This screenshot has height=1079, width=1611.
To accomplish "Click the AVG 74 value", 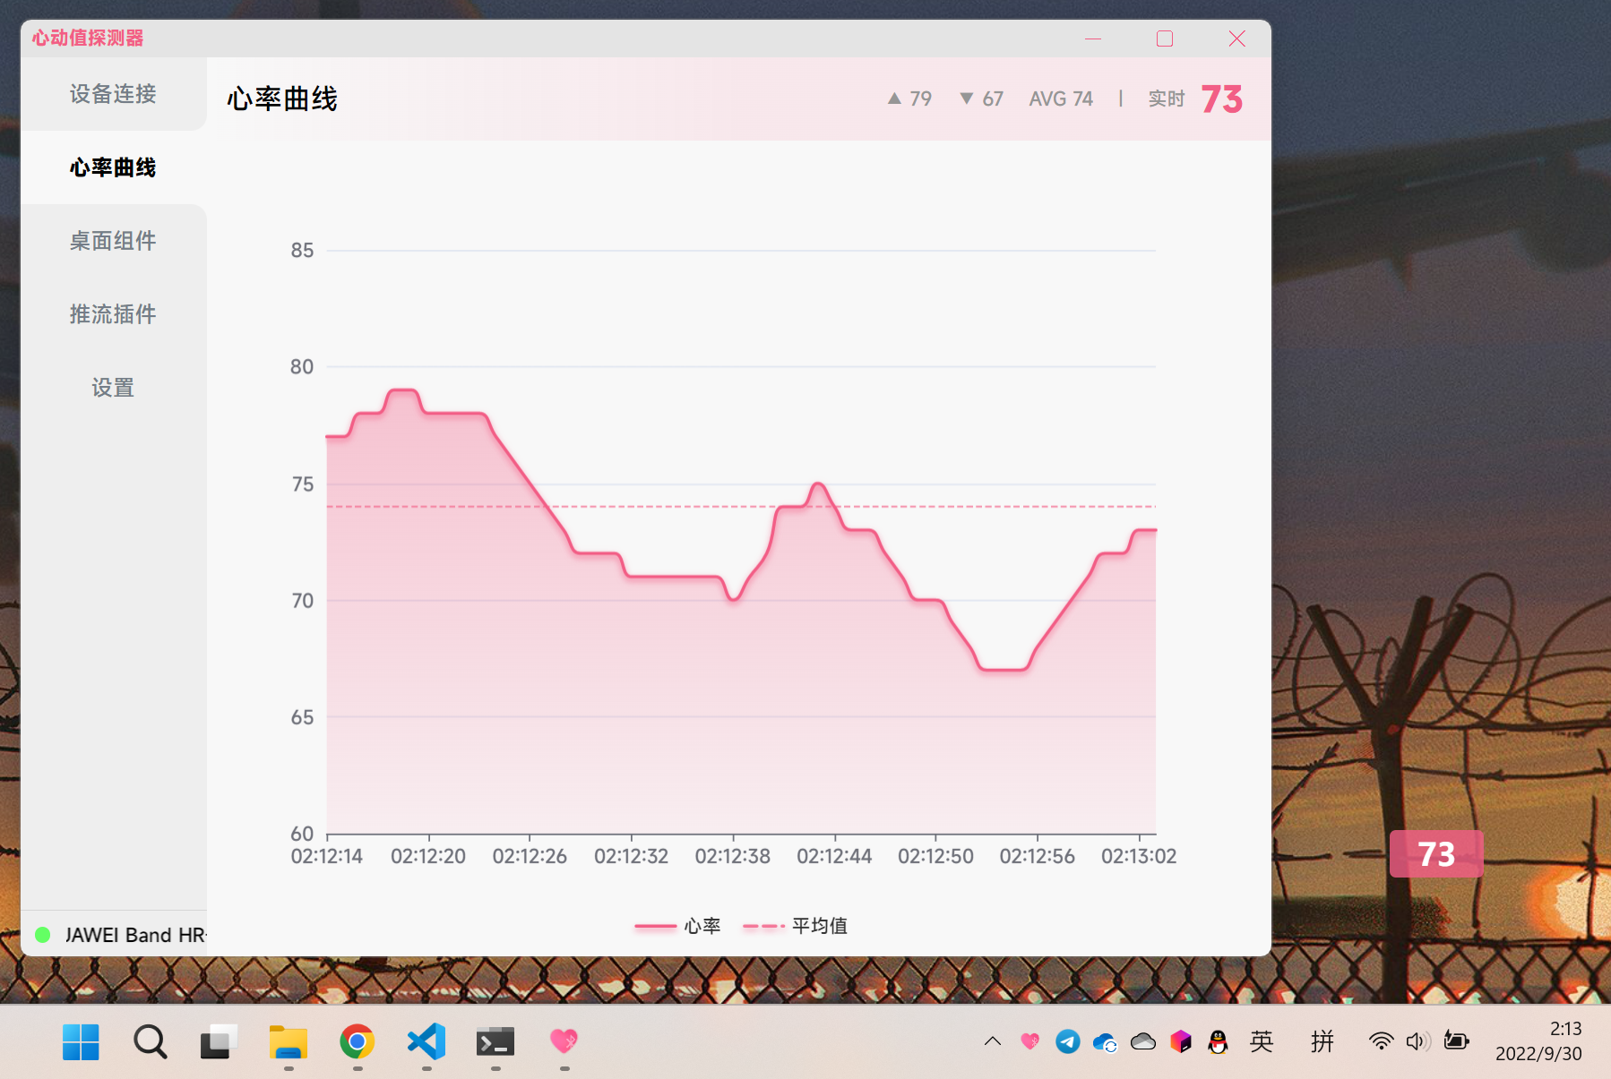I will [x=1061, y=98].
